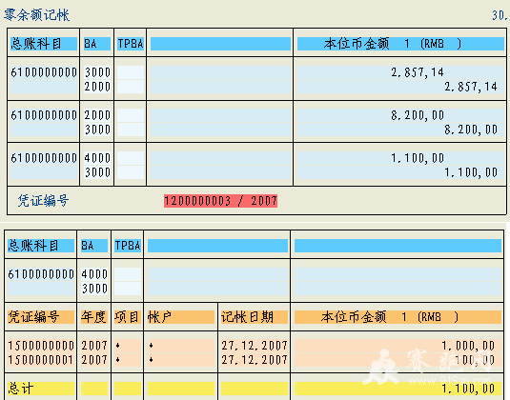Screen dimensions: 510x400
Task: Click amount 8.200,00 in the second group
Action: [x=418, y=115]
